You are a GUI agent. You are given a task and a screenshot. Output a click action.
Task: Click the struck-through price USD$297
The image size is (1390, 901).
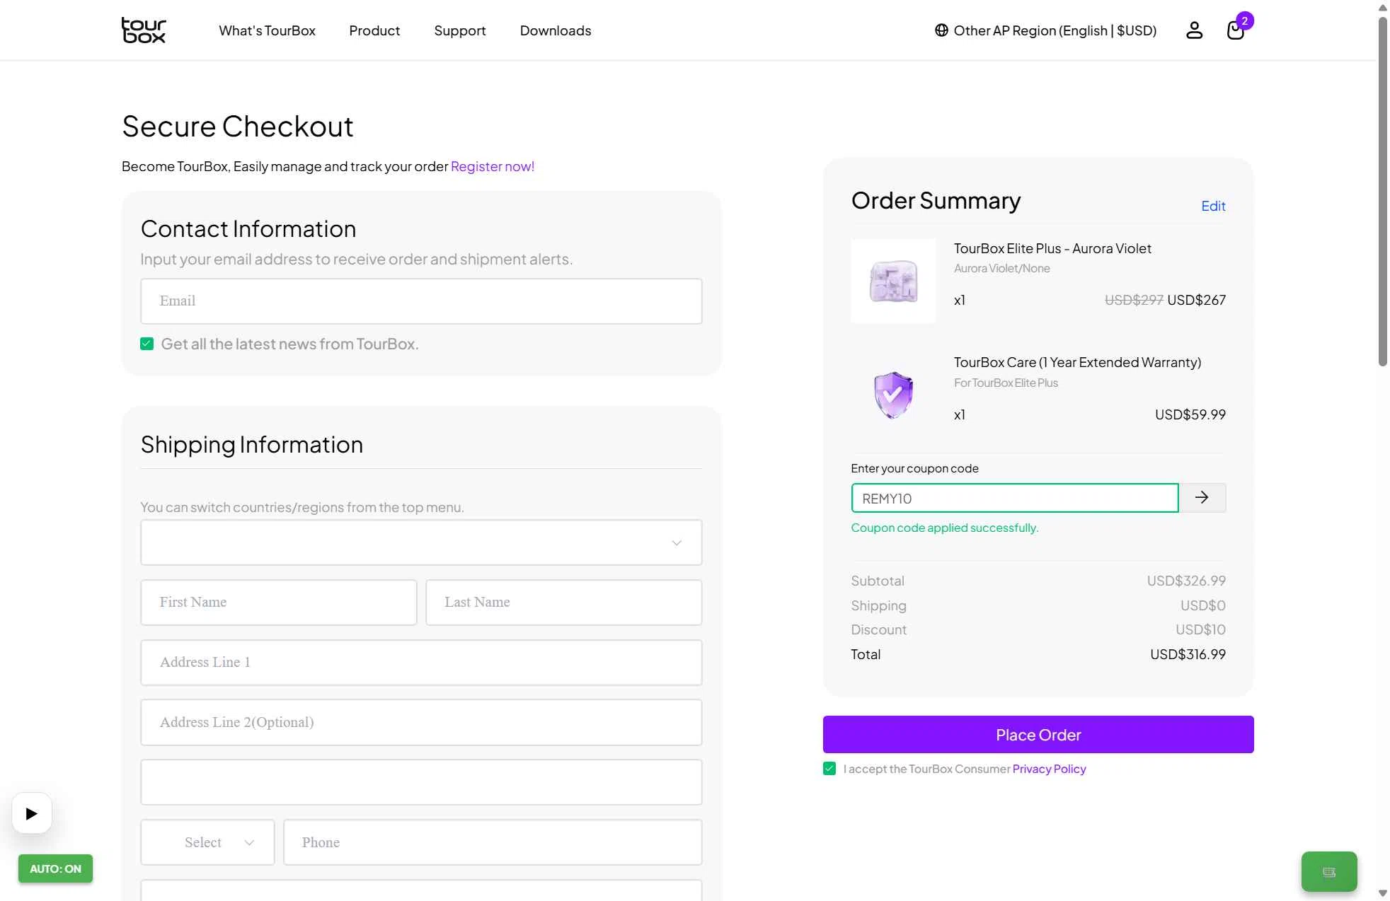pyautogui.click(x=1134, y=300)
